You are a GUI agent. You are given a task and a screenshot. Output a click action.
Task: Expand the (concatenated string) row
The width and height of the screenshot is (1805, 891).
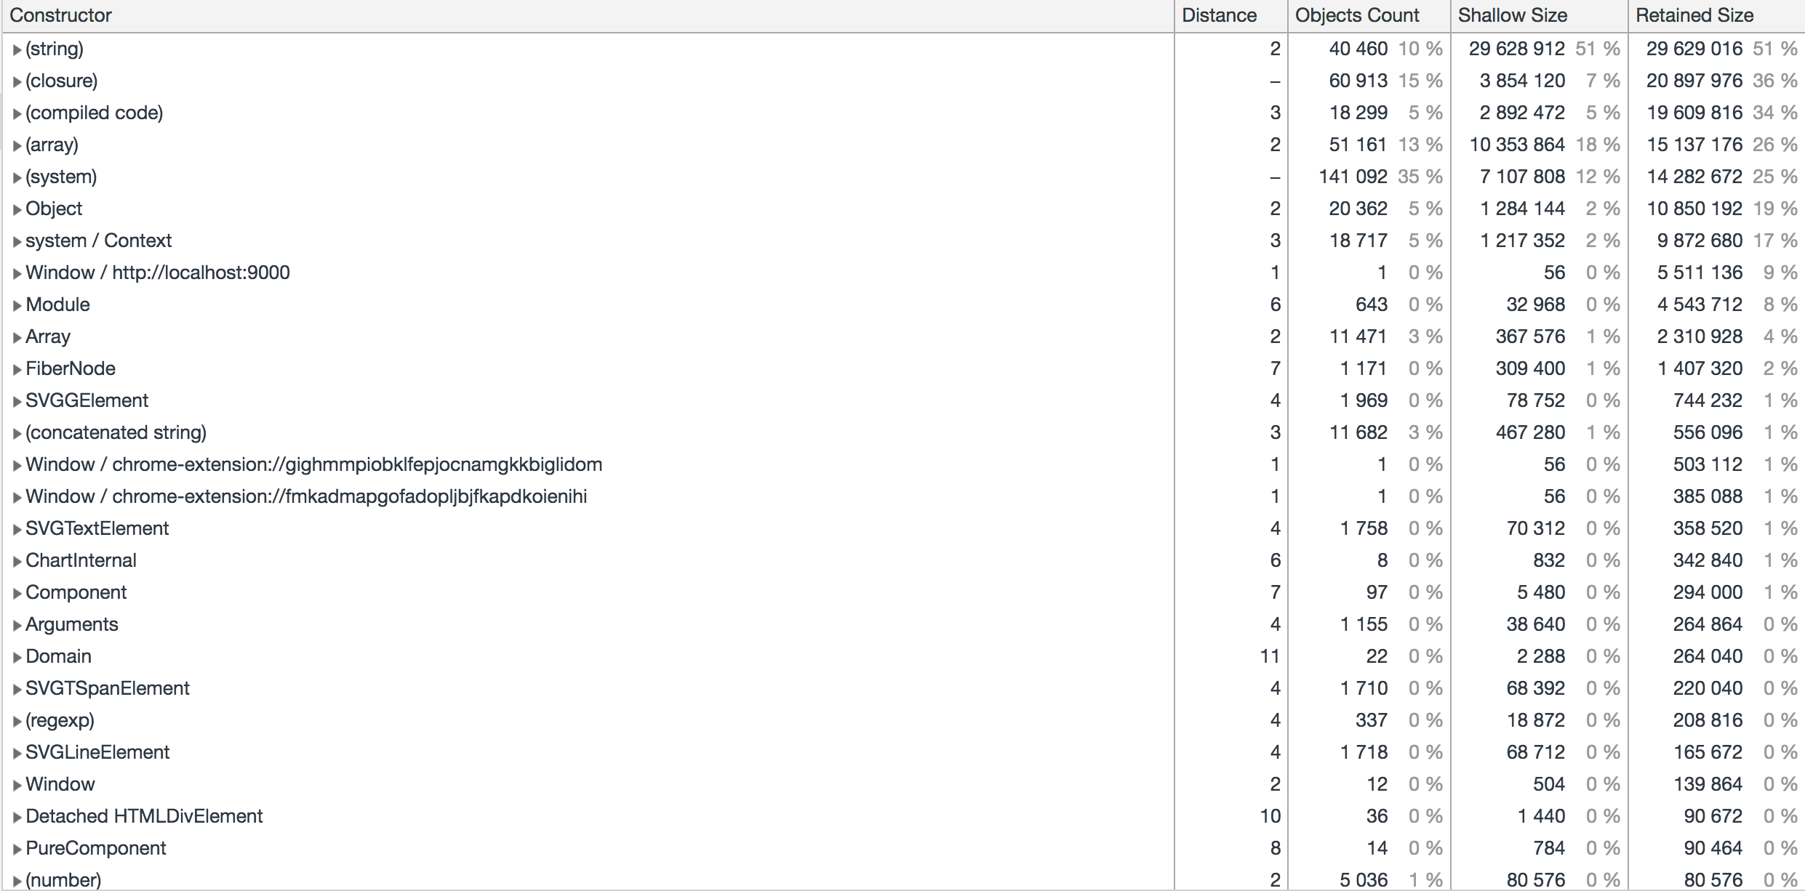point(17,432)
